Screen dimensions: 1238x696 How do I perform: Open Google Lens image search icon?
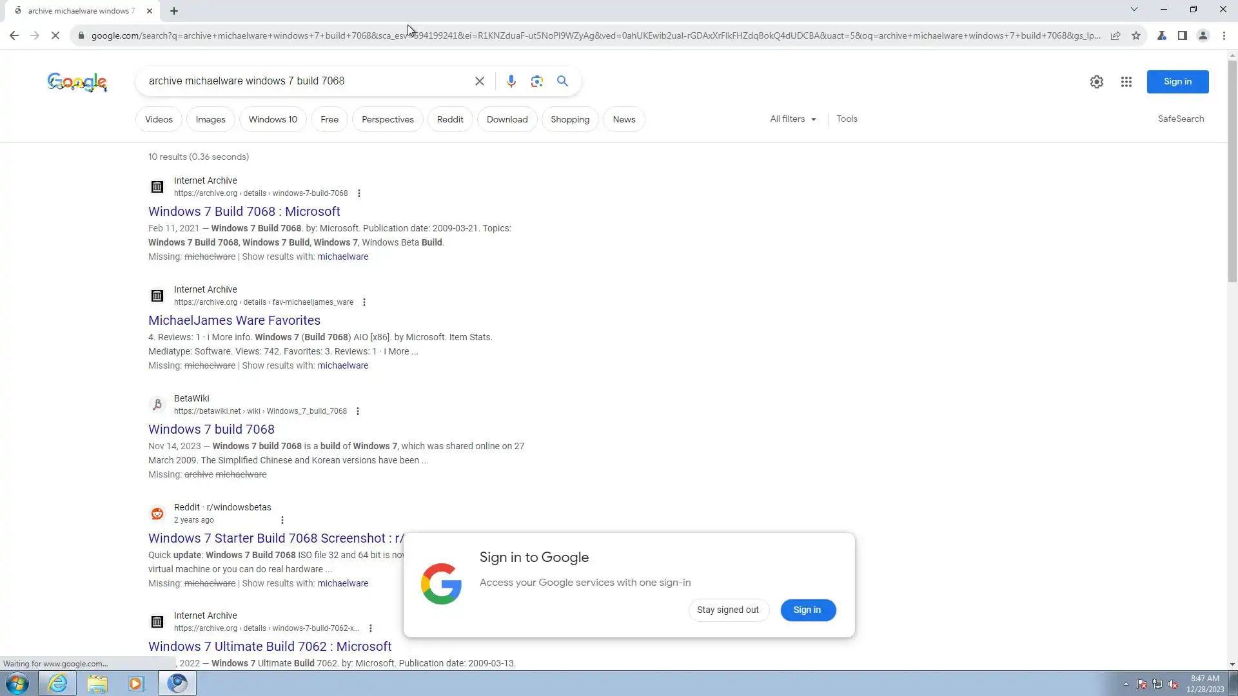coord(536,81)
